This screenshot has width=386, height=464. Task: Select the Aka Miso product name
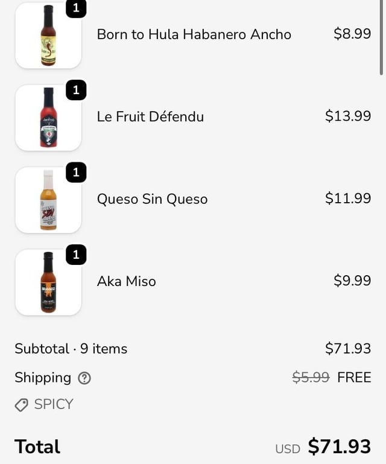pos(126,281)
